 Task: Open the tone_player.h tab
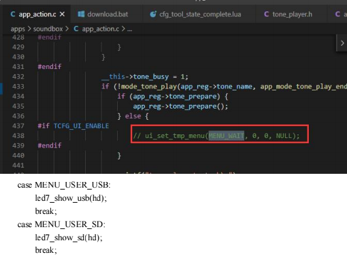click(292, 14)
